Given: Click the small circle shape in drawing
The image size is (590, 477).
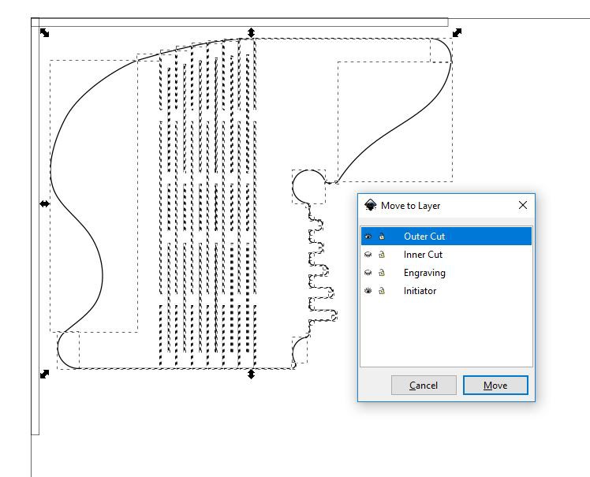Looking at the screenshot, I should pos(308,187).
